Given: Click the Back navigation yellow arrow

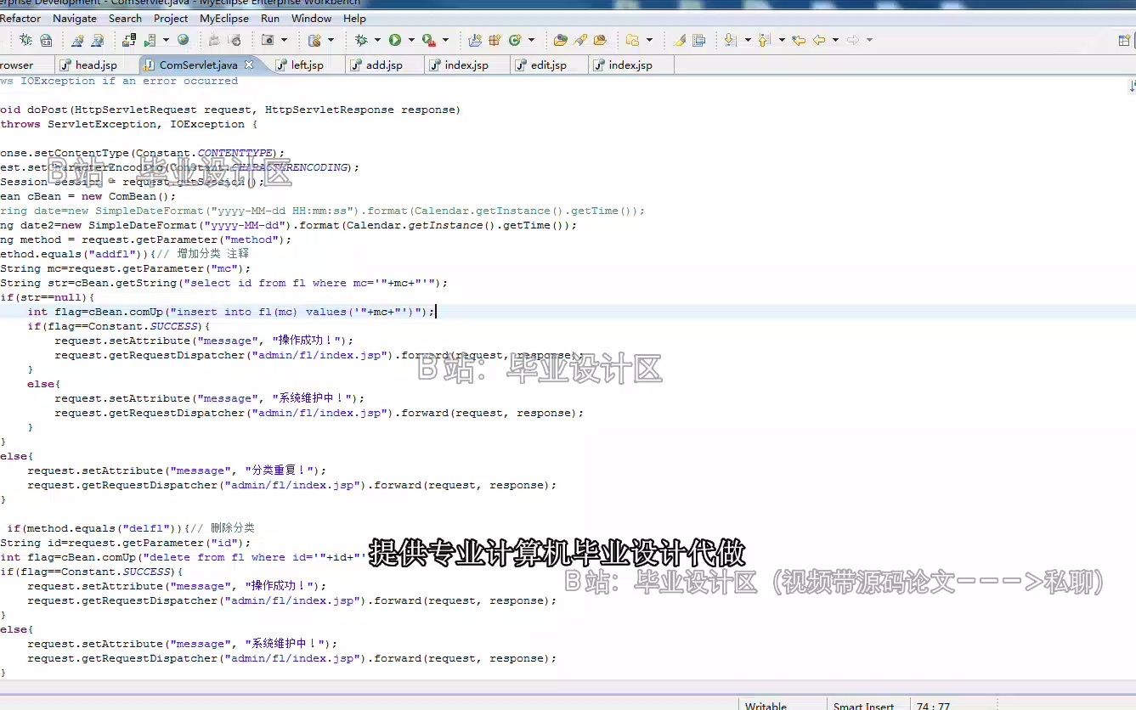Looking at the screenshot, I should pos(819,40).
